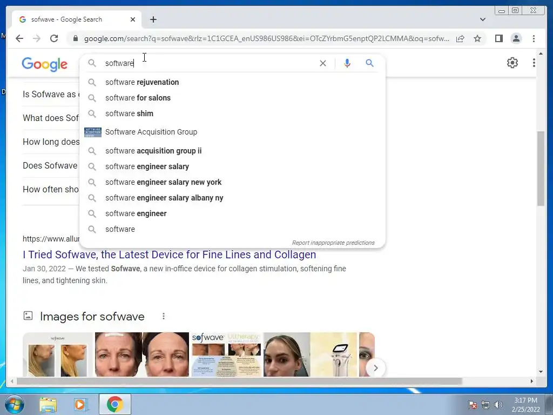Select suggestion "software for salons"
This screenshot has width=553, height=415.
(232, 98)
